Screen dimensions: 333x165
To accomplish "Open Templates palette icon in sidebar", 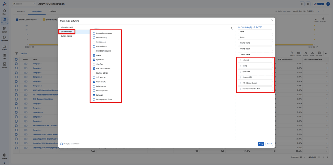I will point(4,39).
